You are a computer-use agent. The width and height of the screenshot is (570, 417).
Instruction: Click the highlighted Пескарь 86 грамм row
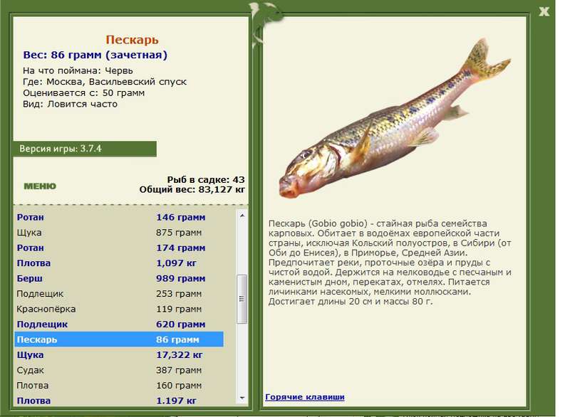coord(119,339)
